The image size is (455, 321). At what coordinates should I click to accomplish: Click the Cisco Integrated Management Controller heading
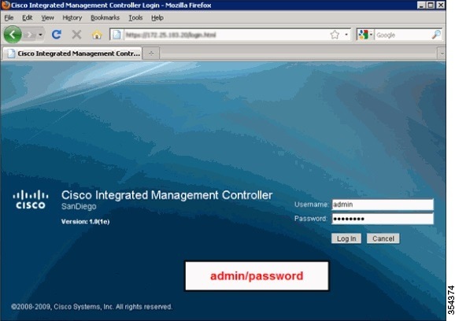pos(167,195)
